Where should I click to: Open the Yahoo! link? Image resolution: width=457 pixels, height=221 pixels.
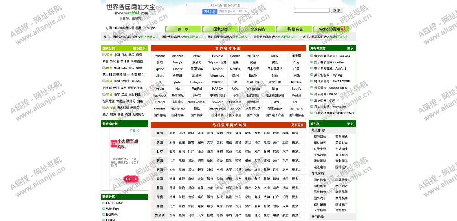160,56
